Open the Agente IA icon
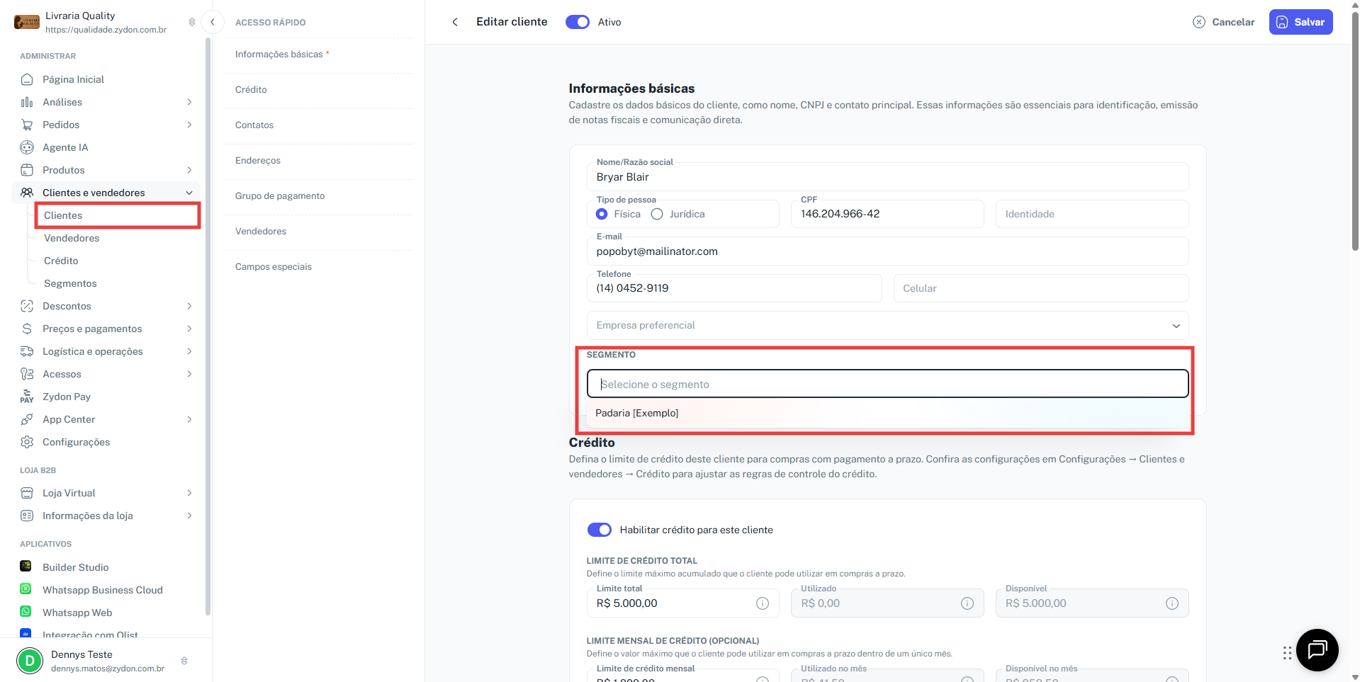Image resolution: width=1360 pixels, height=682 pixels. tap(27, 147)
